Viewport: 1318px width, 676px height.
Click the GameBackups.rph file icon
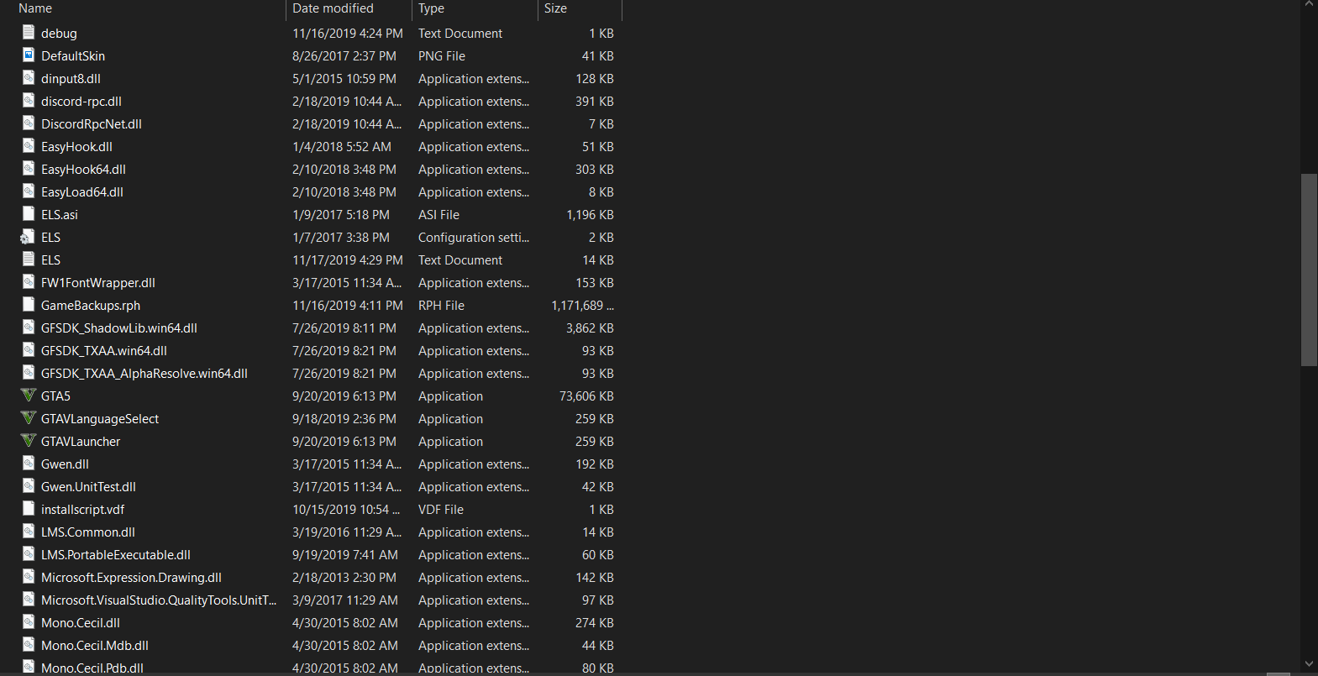[x=29, y=305]
